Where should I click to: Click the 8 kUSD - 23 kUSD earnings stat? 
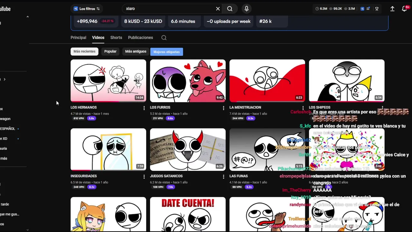143,21
